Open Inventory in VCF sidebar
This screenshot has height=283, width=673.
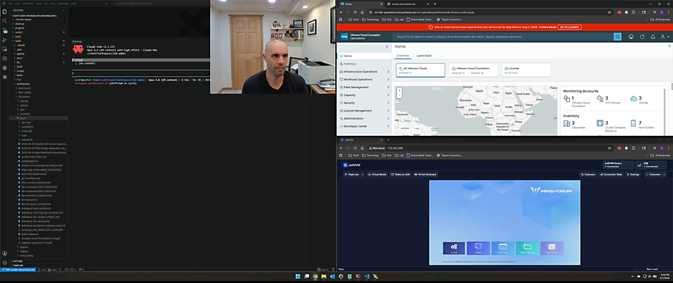[x=364, y=64]
